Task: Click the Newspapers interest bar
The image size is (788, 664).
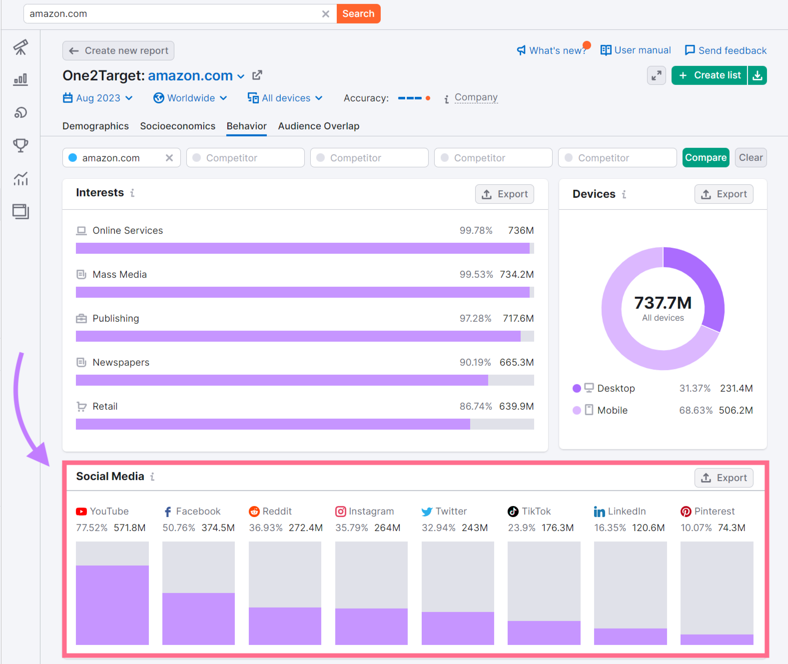Action: pyautogui.click(x=305, y=380)
